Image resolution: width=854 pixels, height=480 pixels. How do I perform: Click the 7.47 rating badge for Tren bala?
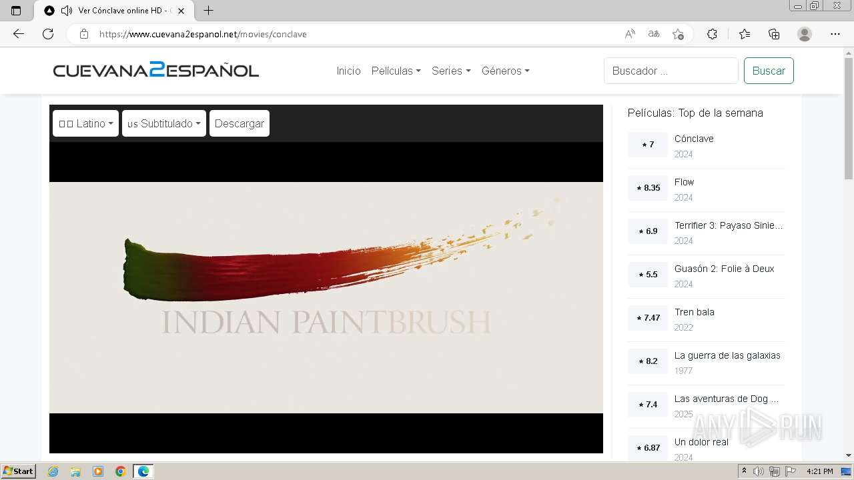647,318
